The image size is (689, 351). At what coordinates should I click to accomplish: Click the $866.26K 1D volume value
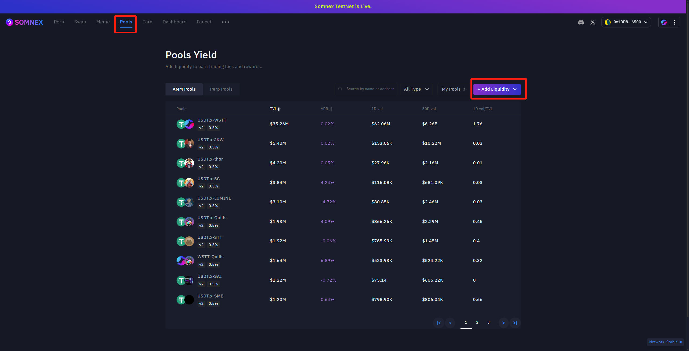(382, 222)
